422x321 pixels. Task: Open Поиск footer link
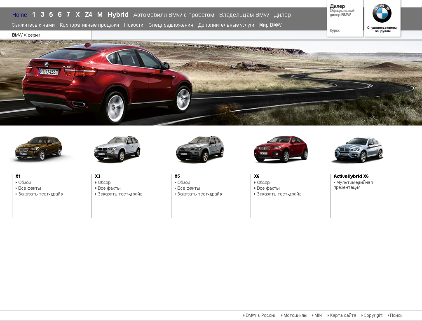(x=396, y=315)
